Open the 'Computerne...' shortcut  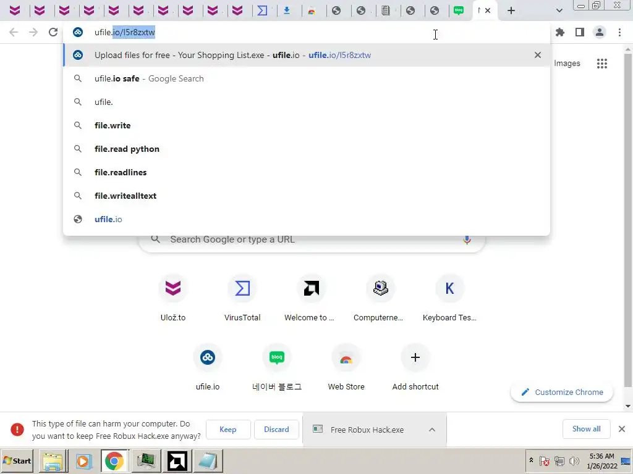click(380, 298)
